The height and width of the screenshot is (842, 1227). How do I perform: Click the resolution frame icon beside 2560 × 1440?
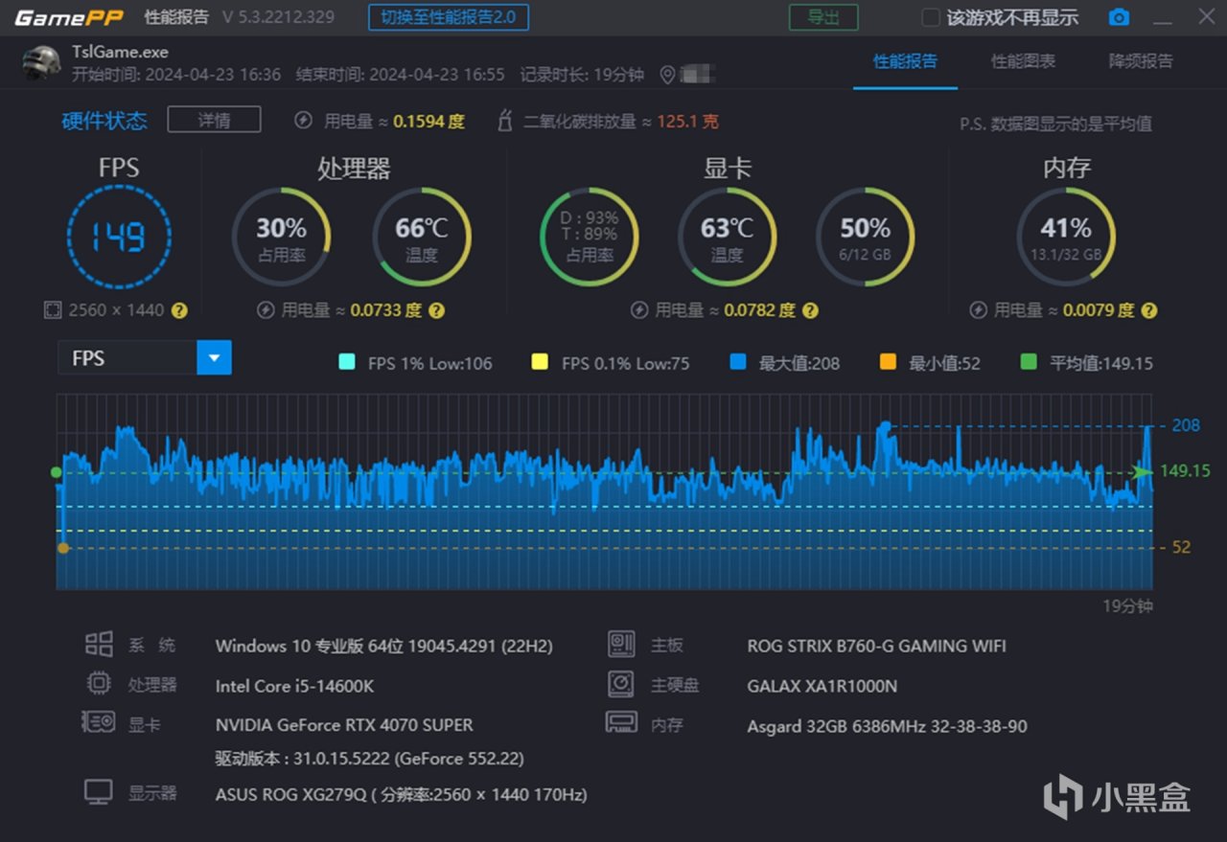53,310
